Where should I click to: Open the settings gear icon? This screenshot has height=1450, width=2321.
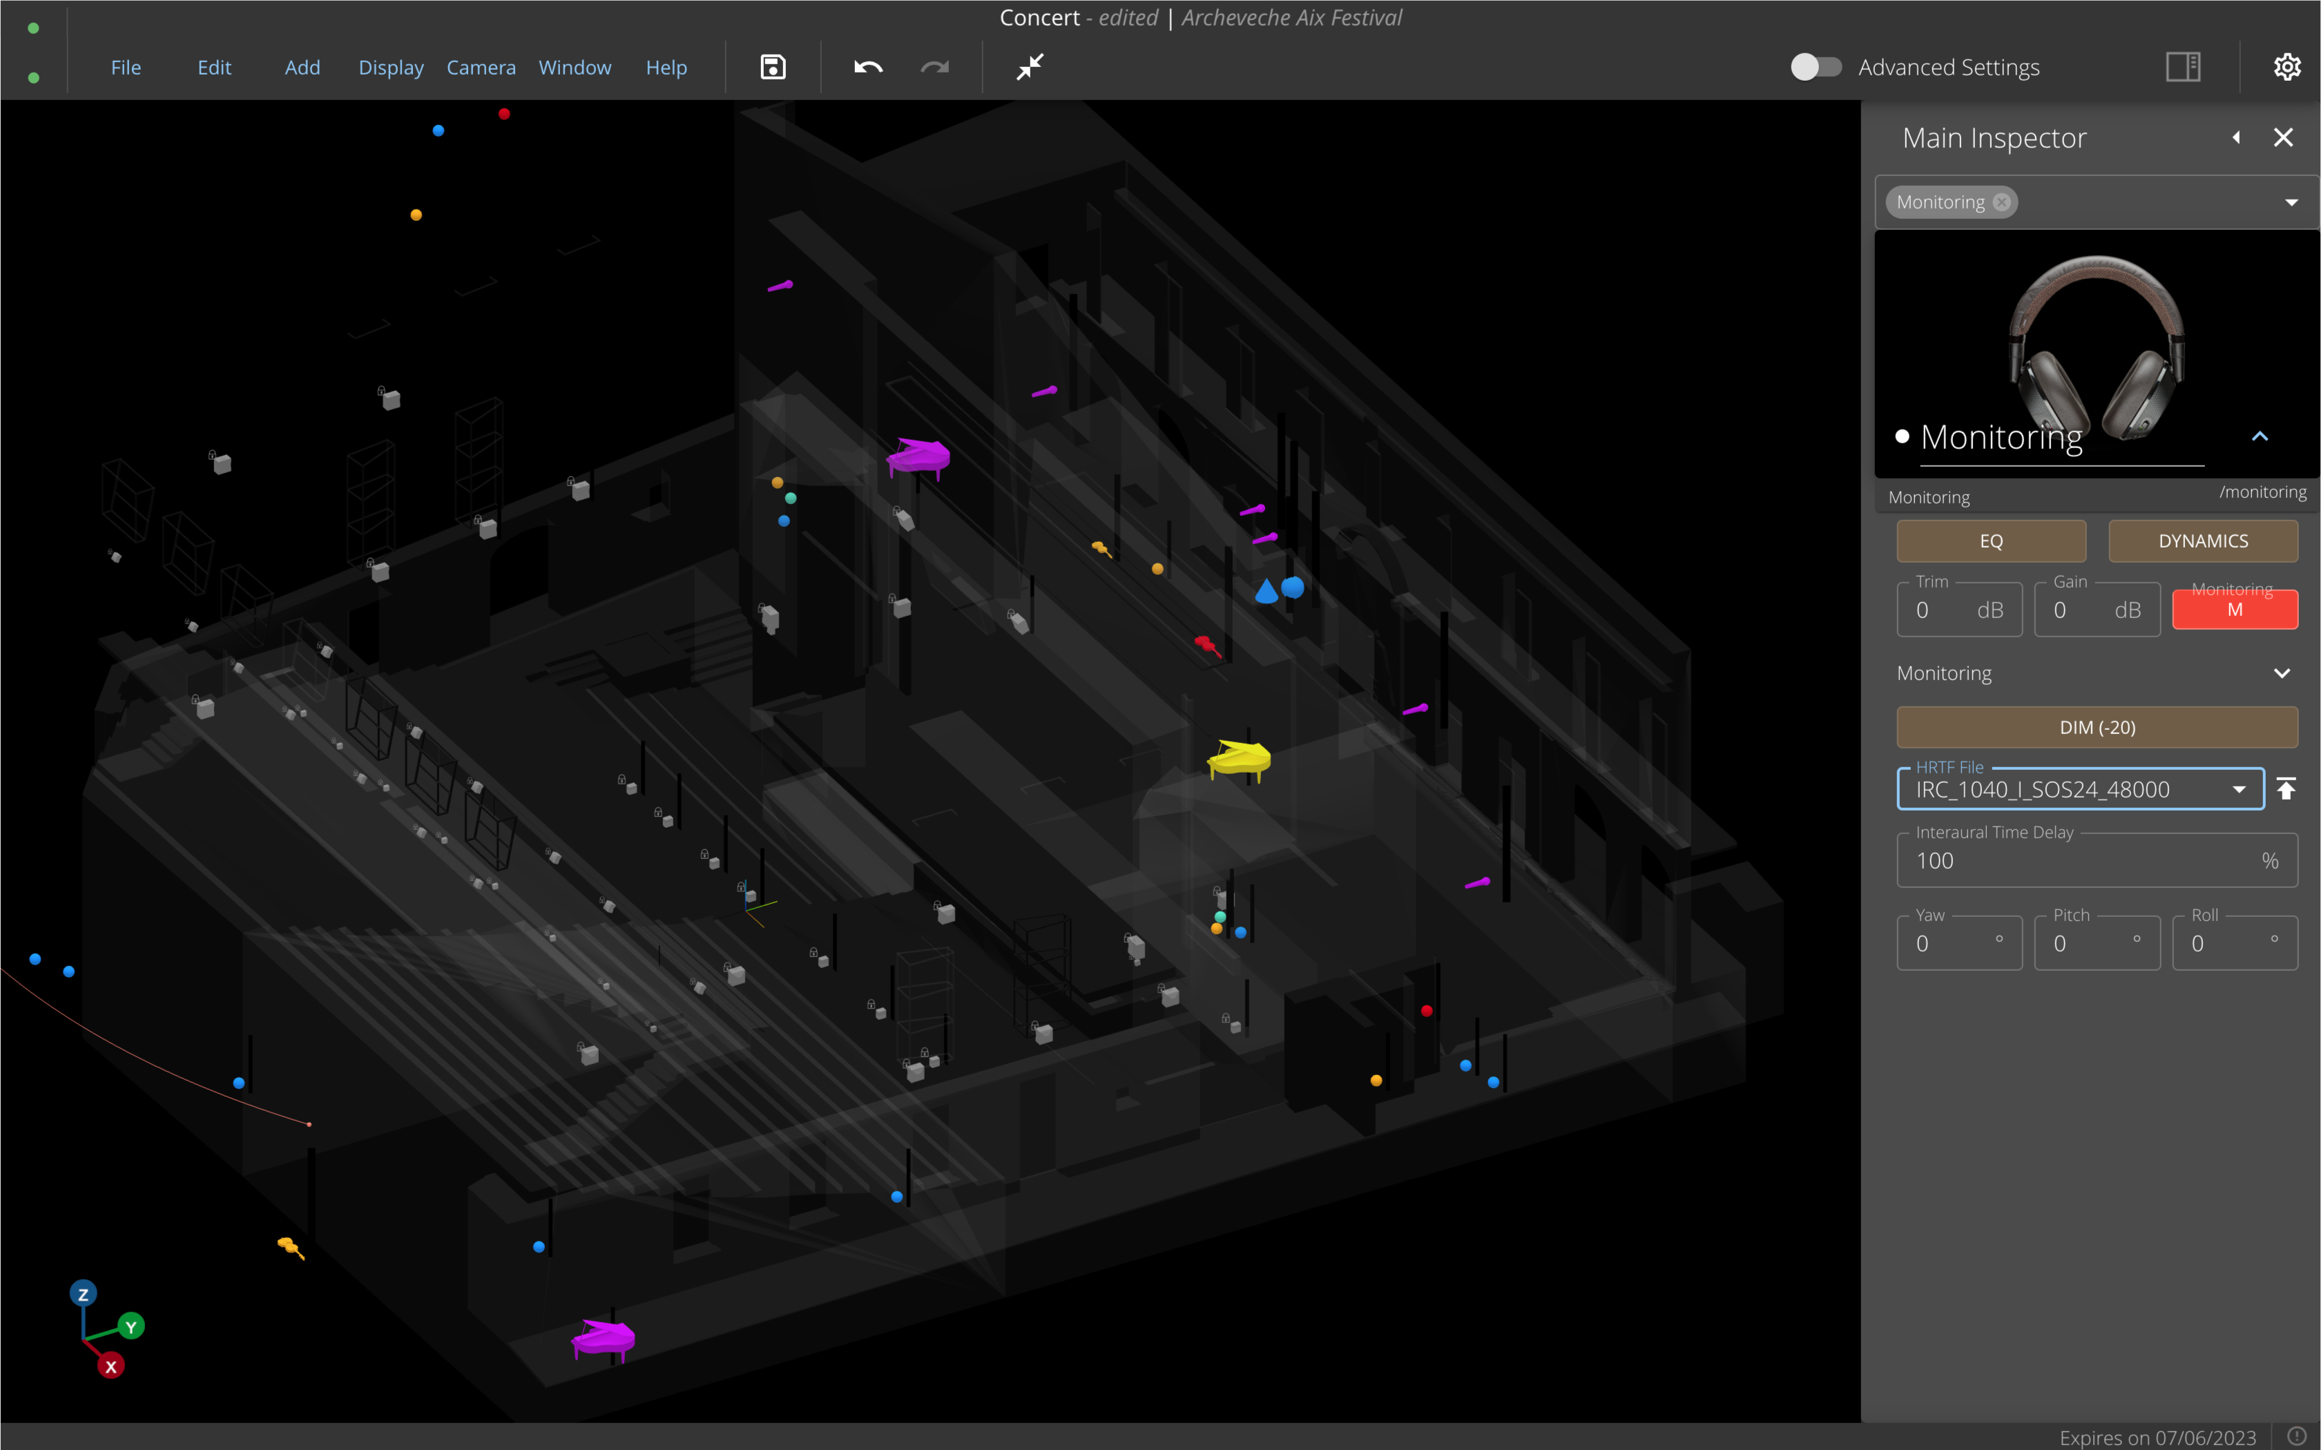[x=2286, y=67]
